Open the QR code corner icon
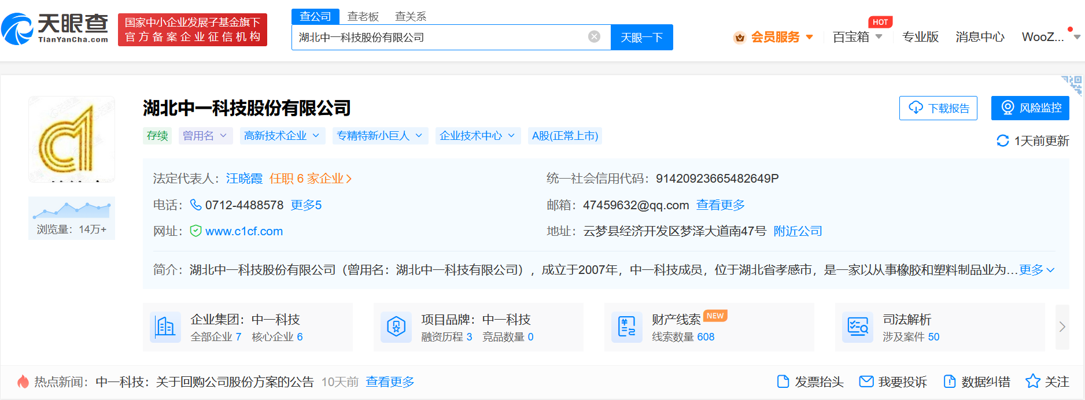The height and width of the screenshot is (400, 1085). coord(1073,85)
